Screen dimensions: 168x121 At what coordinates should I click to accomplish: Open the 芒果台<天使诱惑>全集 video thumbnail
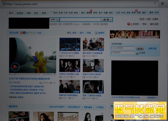[x=70, y=65]
